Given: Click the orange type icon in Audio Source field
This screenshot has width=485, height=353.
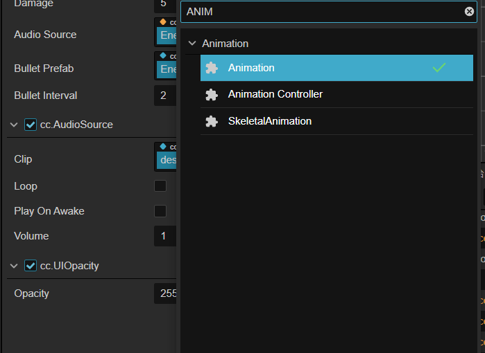Looking at the screenshot, I should (163, 22).
